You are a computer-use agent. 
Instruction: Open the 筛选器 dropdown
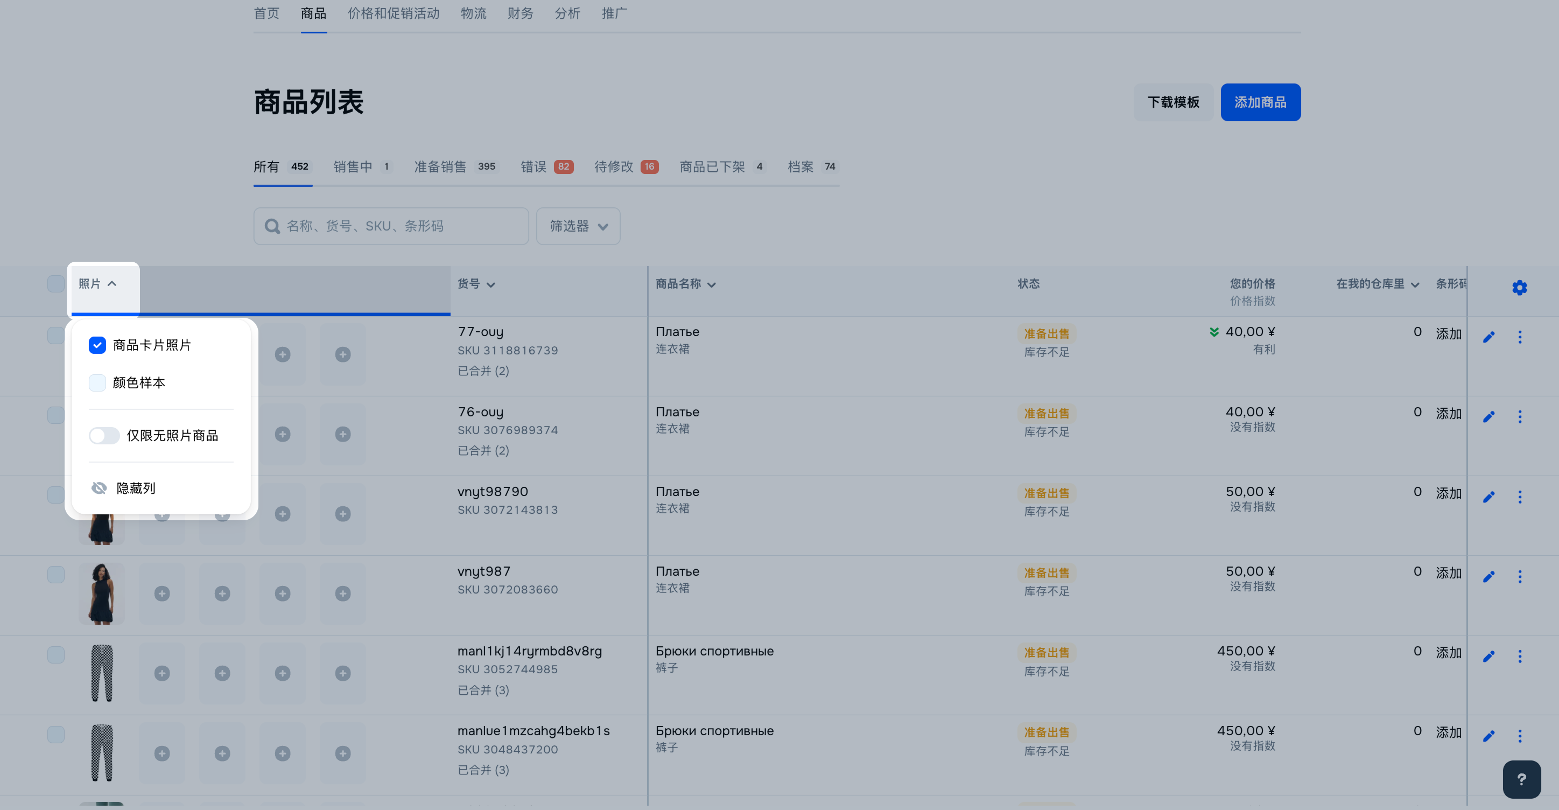(x=578, y=226)
